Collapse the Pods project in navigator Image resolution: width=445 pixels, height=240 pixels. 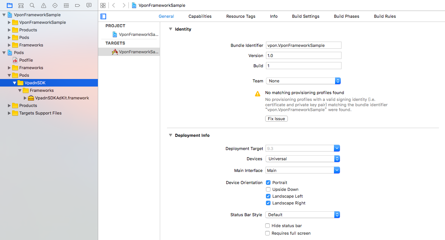[4, 53]
